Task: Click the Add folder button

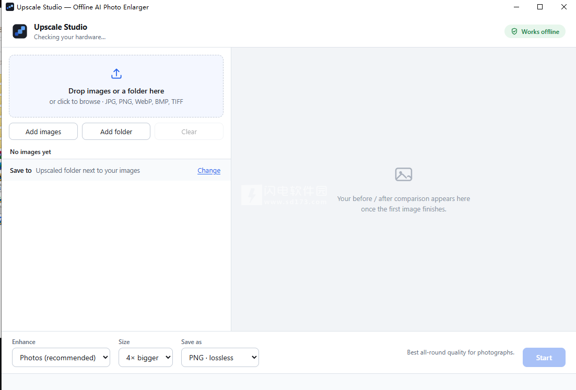Action: tap(116, 132)
